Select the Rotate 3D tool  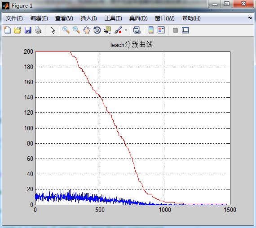click(x=97, y=30)
